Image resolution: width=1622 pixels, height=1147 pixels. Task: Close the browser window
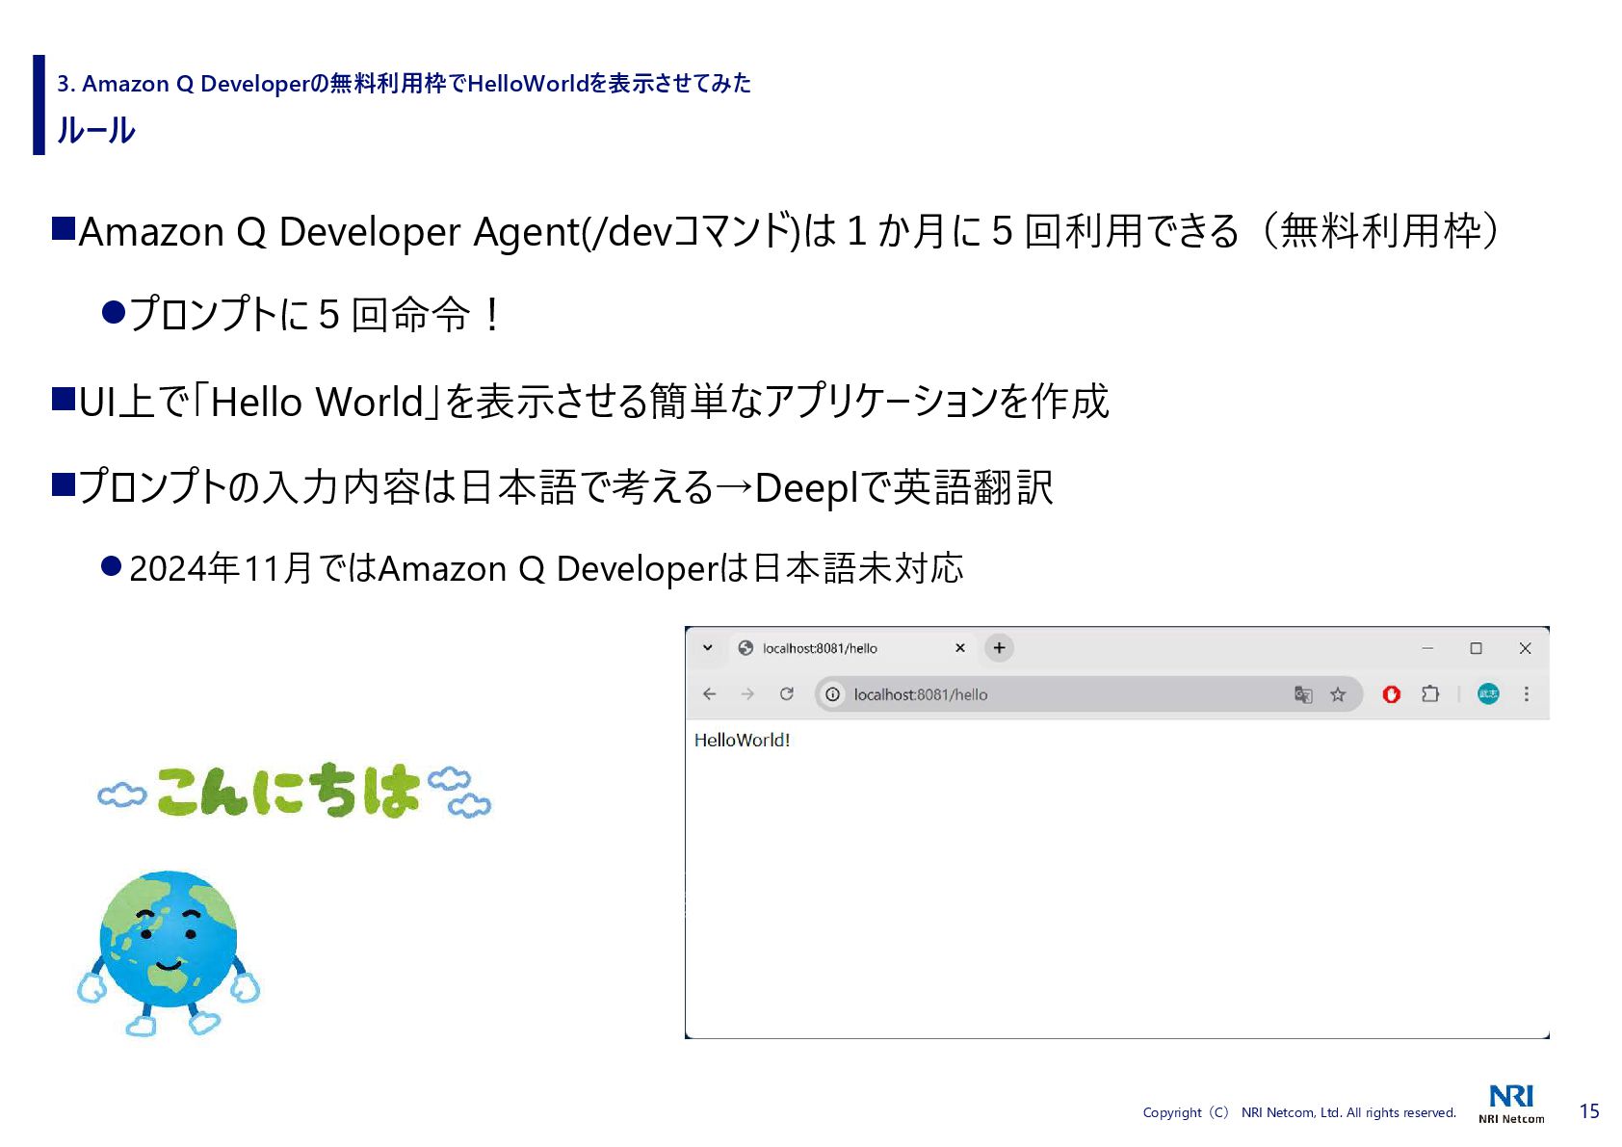coord(1525,648)
